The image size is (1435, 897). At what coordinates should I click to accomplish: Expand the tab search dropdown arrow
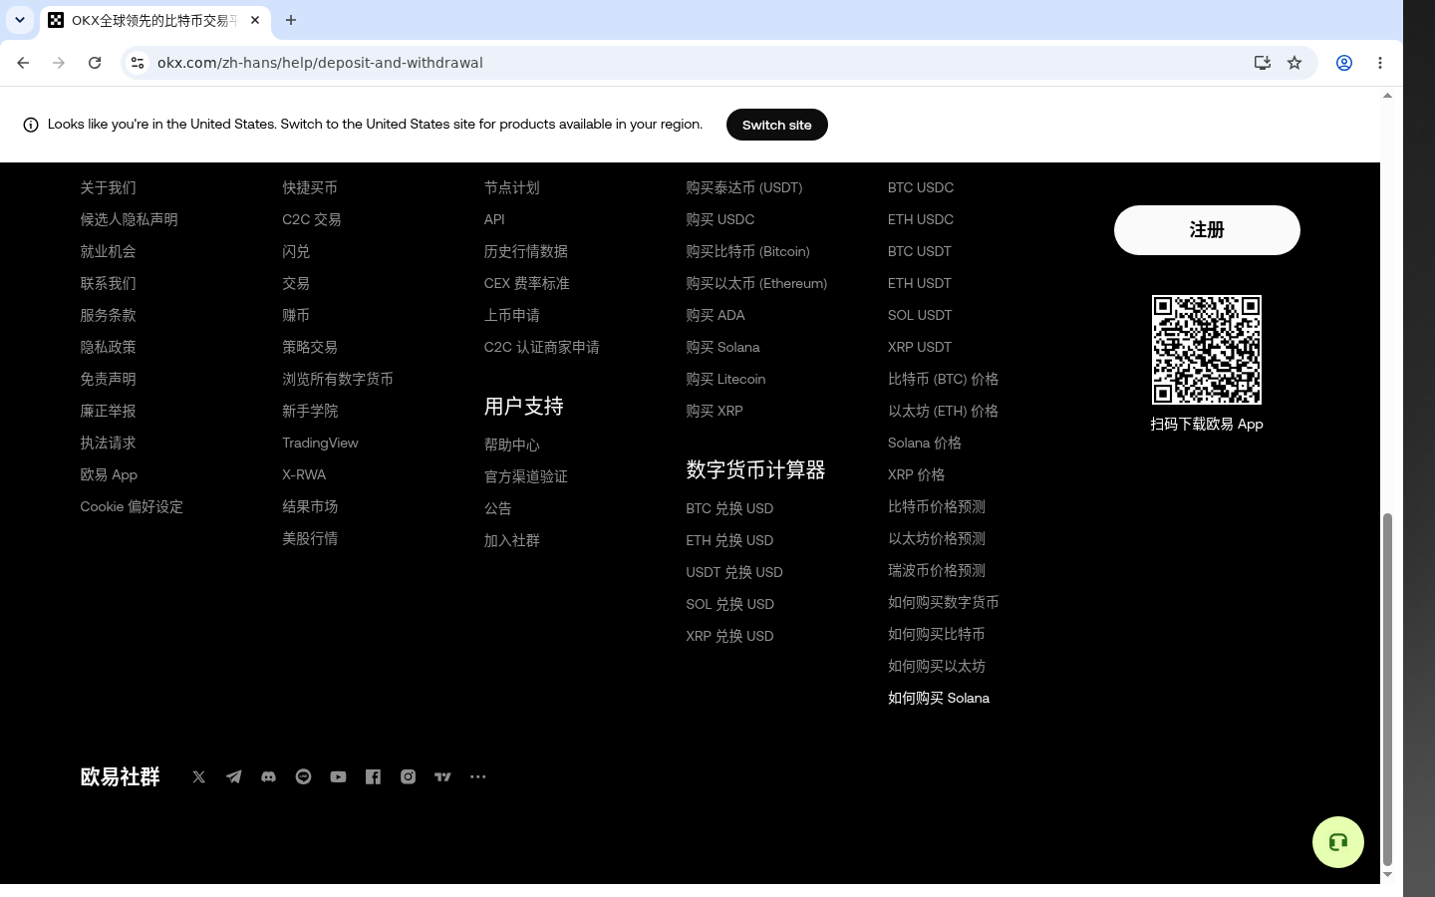coord(20,20)
